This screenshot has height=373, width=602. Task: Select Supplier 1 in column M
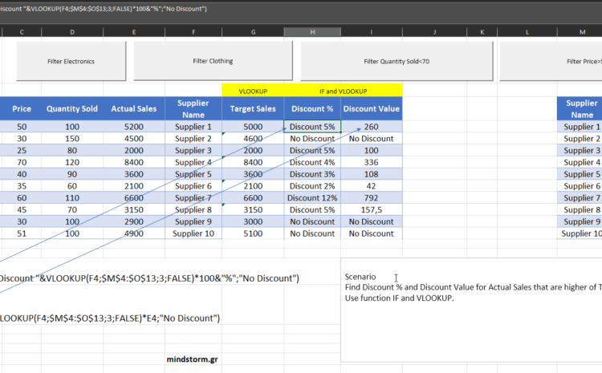[580, 127]
